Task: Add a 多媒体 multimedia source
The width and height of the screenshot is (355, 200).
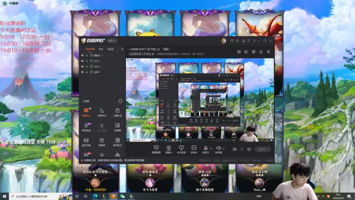Action: (194, 150)
